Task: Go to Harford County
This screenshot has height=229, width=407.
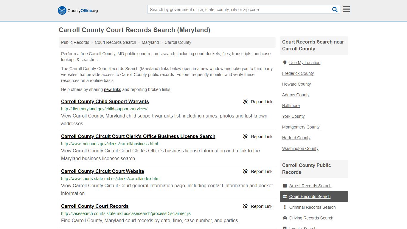Action: [296, 138]
